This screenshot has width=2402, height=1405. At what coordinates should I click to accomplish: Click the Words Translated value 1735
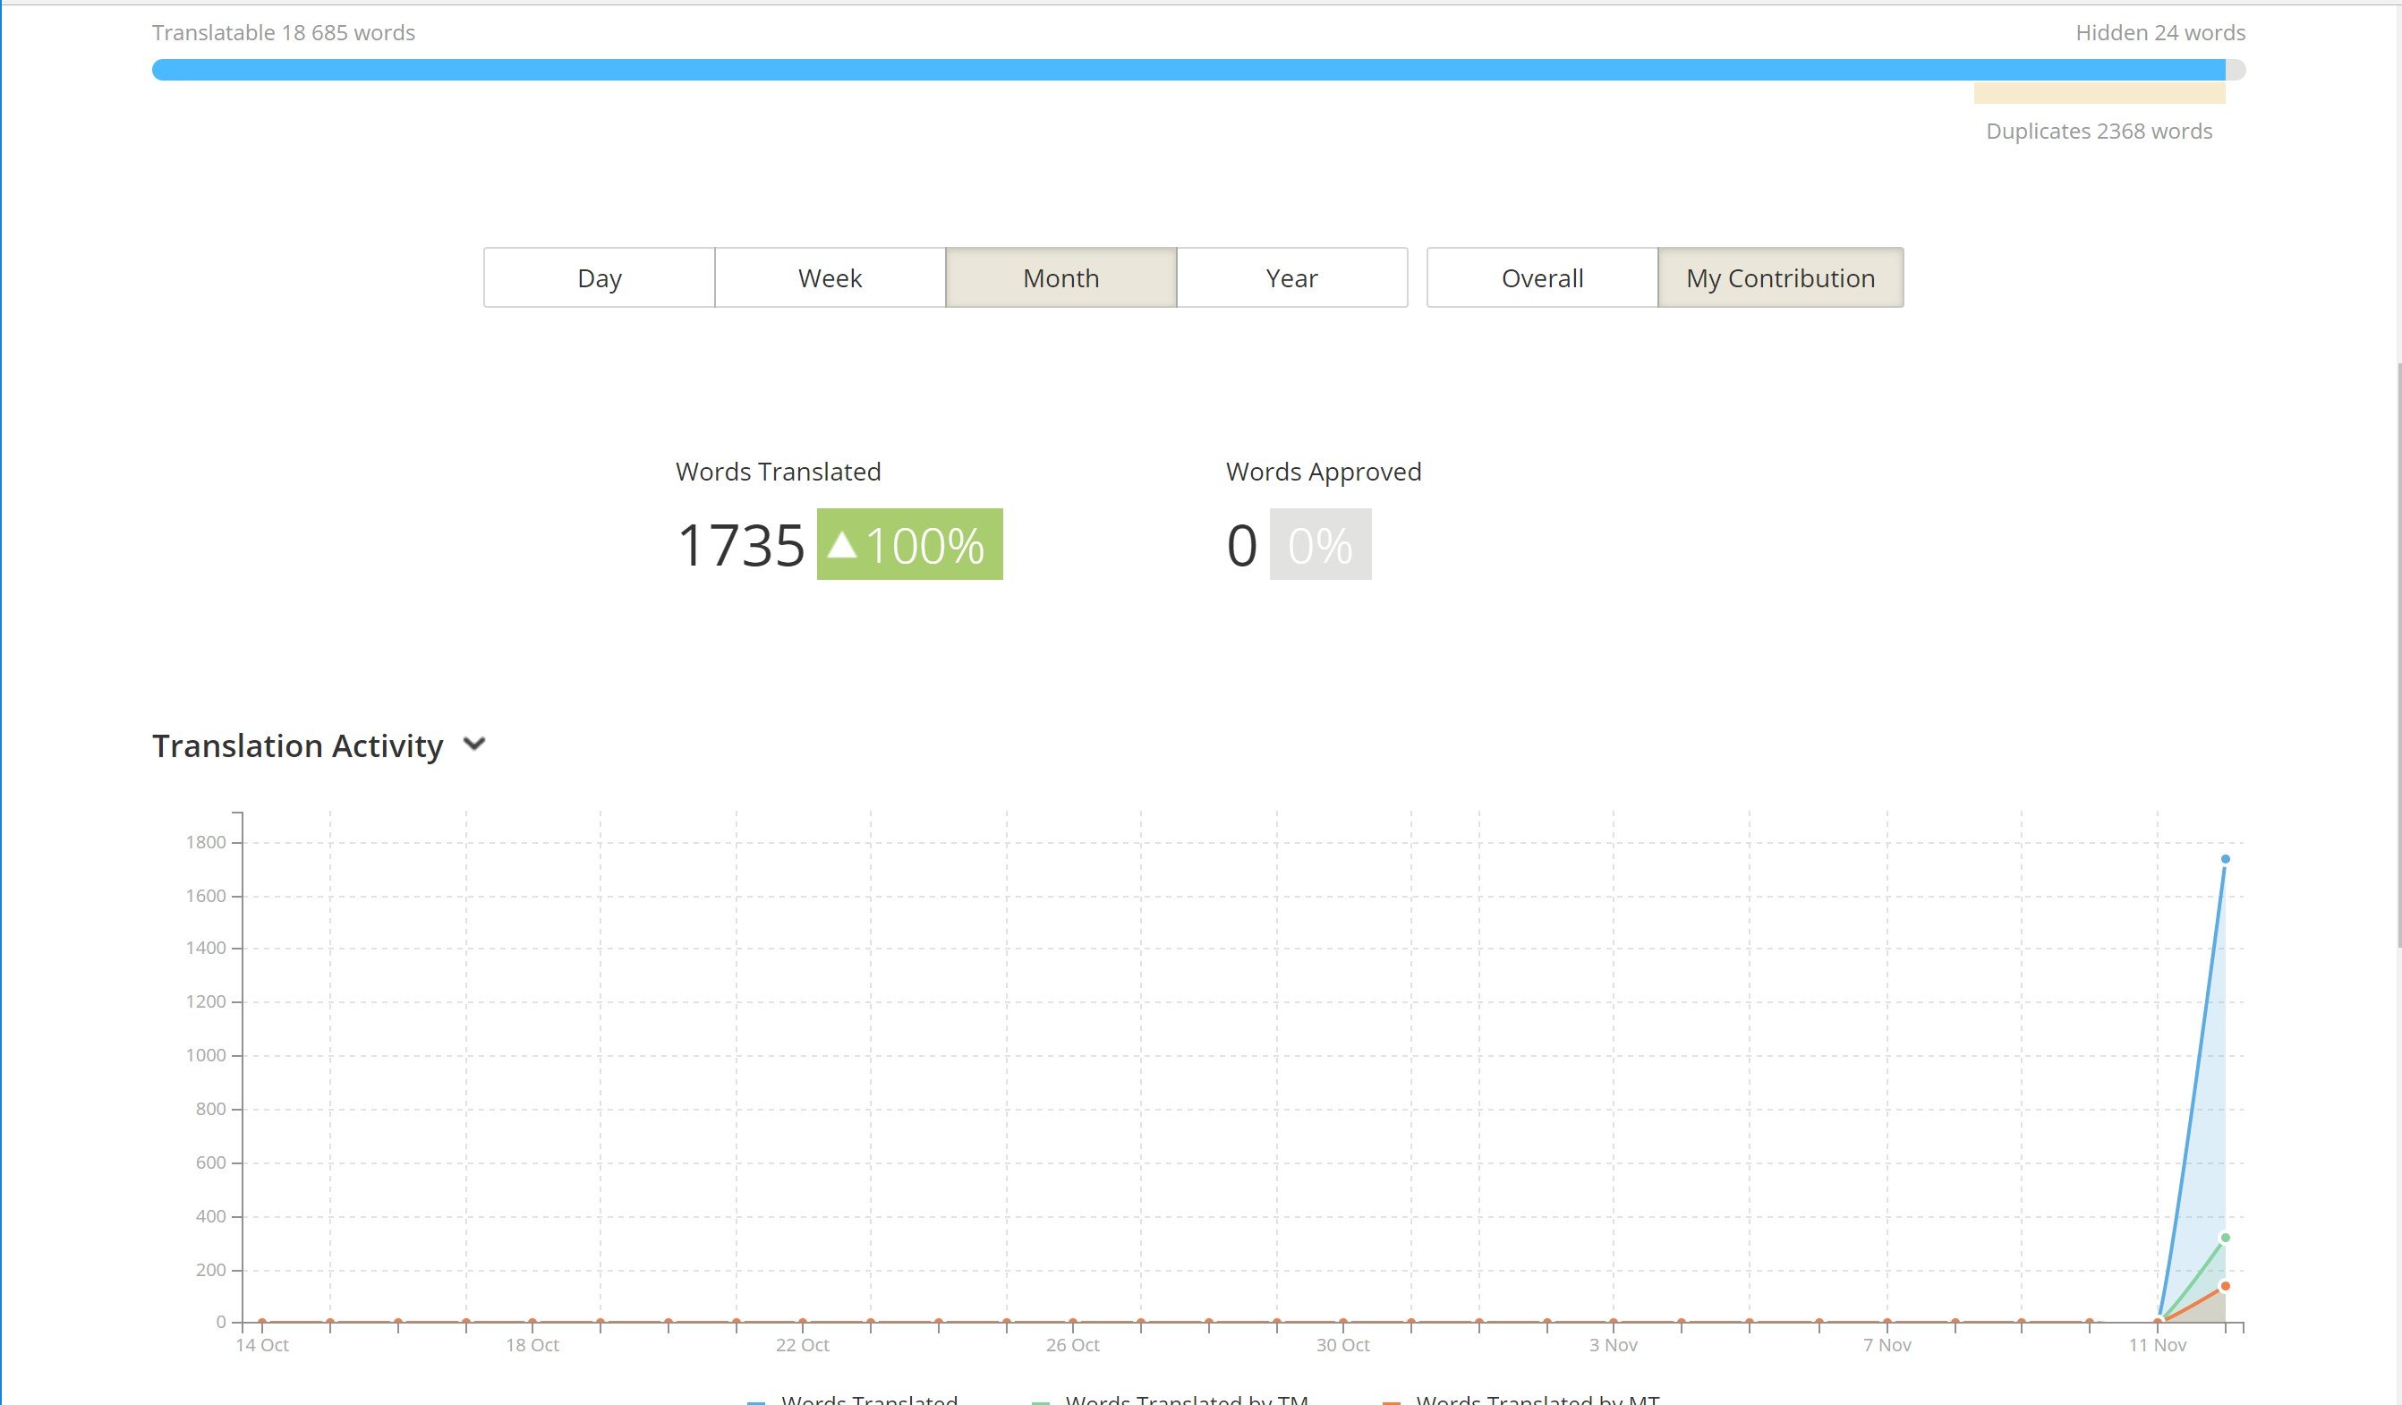point(741,545)
